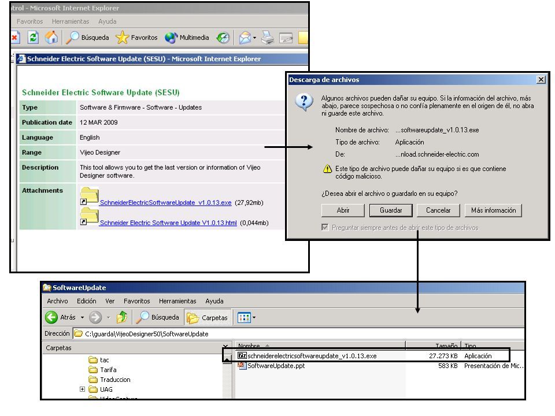Open the History clock icon in IE toolbar
This screenshot has height=416, width=555.
223,38
